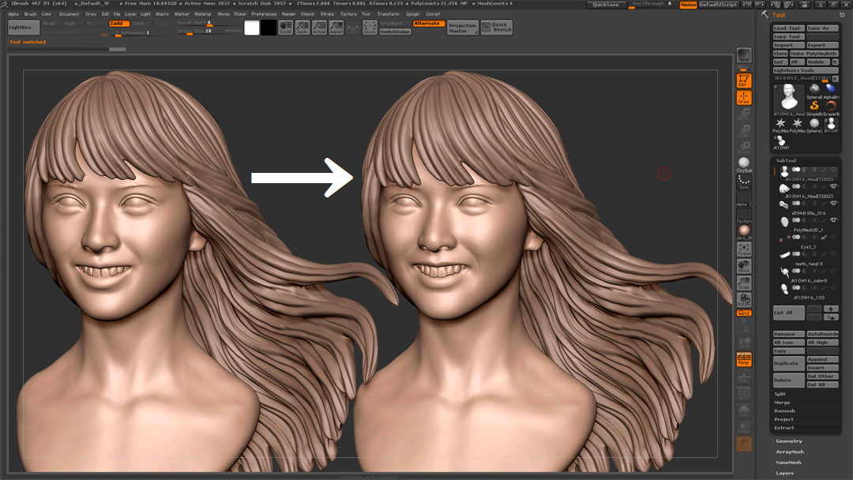This screenshot has width=853, height=480.
Task: Expand the Geometry palette
Action: [x=789, y=441]
